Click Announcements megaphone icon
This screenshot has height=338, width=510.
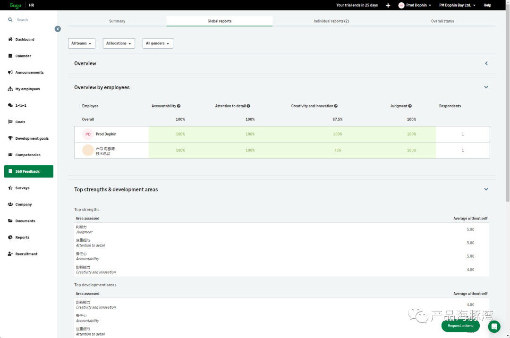pyautogui.click(x=10, y=73)
